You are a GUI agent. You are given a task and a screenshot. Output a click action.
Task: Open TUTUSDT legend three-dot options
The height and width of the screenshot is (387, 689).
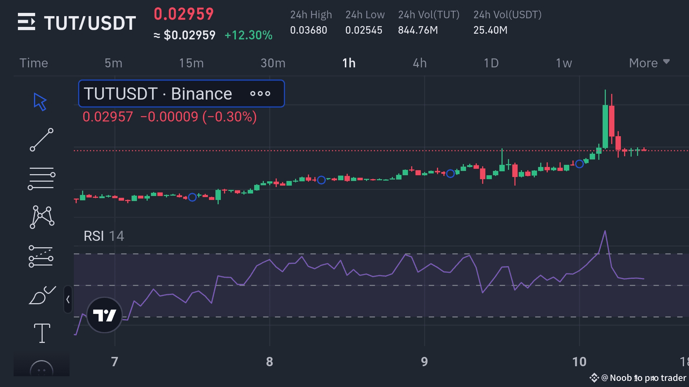(260, 94)
